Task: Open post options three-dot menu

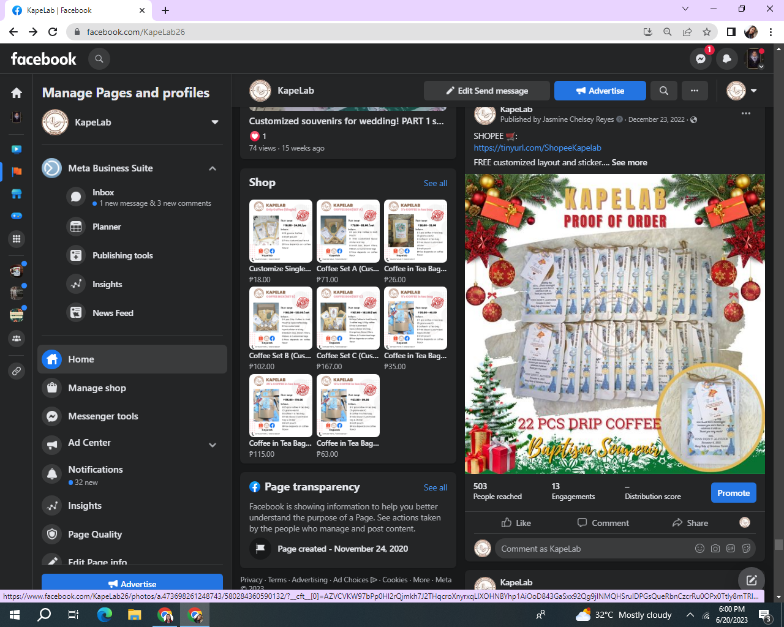Action: click(746, 113)
